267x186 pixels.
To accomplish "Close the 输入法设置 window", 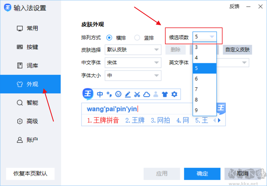I will 260,7.
